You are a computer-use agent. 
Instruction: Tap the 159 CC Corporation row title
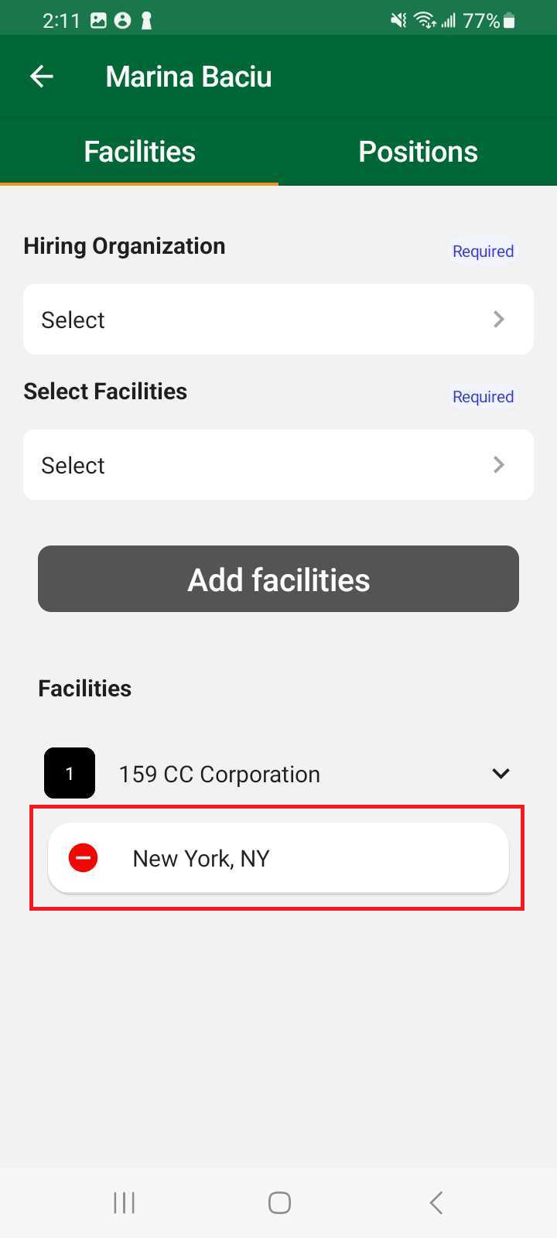[219, 774]
